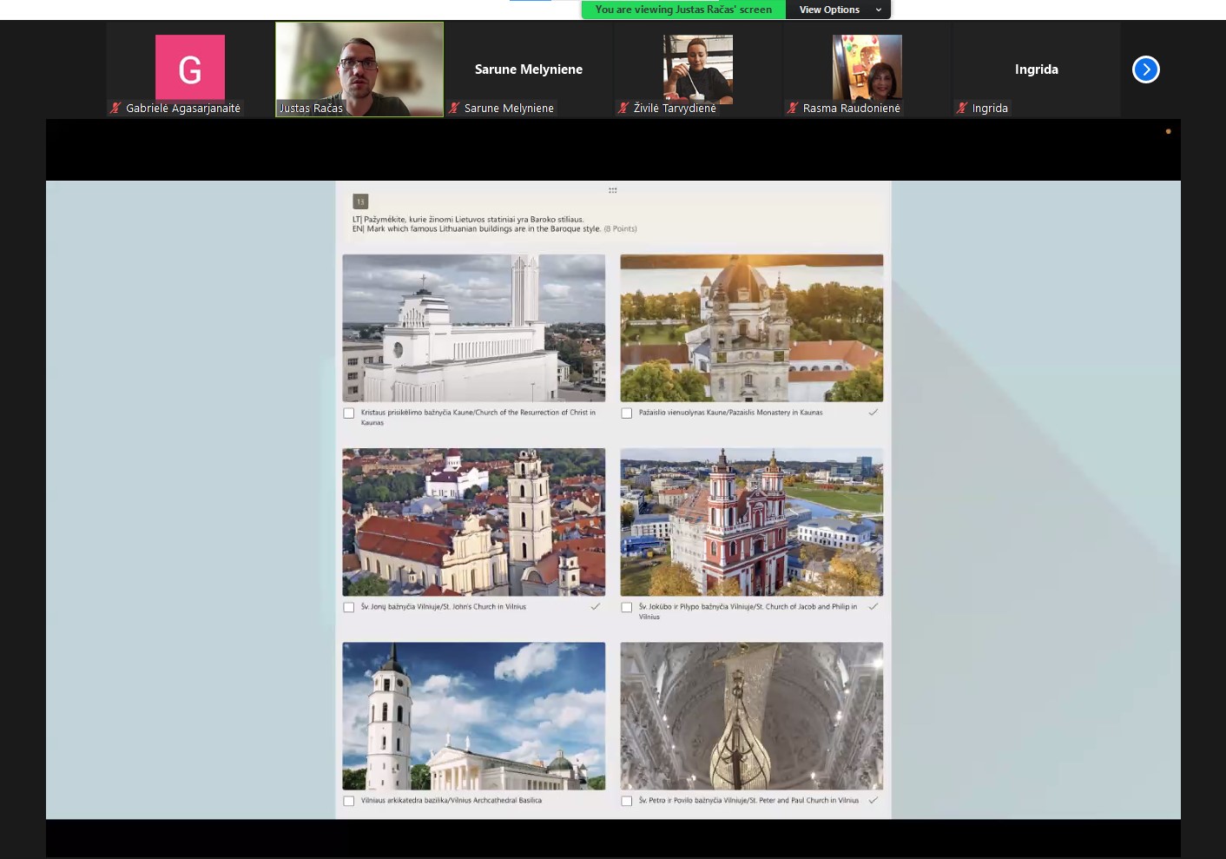1226x859 pixels.
Task: Click the 'Gabrielė Agasarjanaitė' name label
Action: 183,109
